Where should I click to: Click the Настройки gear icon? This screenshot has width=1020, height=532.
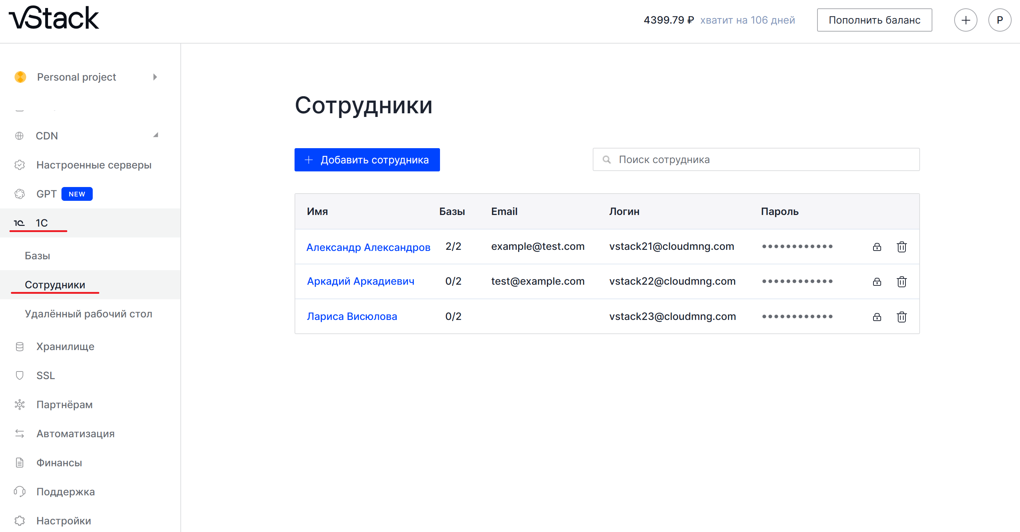[19, 520]
